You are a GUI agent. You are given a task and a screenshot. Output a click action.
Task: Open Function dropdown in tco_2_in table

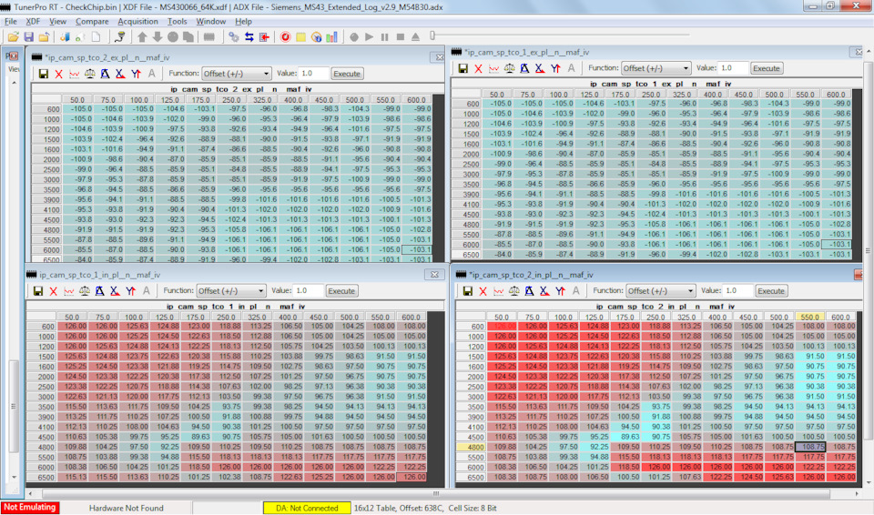pos(661,291)
